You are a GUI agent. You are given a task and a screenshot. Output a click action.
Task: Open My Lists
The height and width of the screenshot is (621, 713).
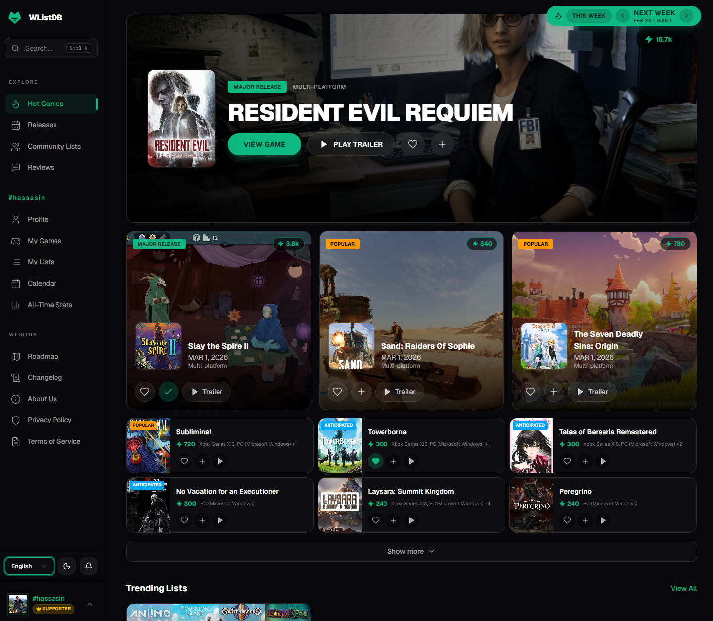[x=51, y=262]
